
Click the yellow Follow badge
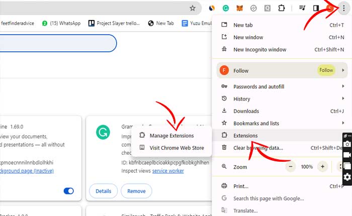coord(326,70)
